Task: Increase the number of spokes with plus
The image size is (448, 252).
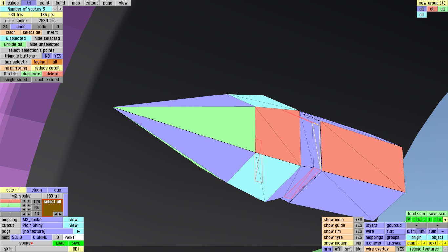Action: click(x=60, y=9)
